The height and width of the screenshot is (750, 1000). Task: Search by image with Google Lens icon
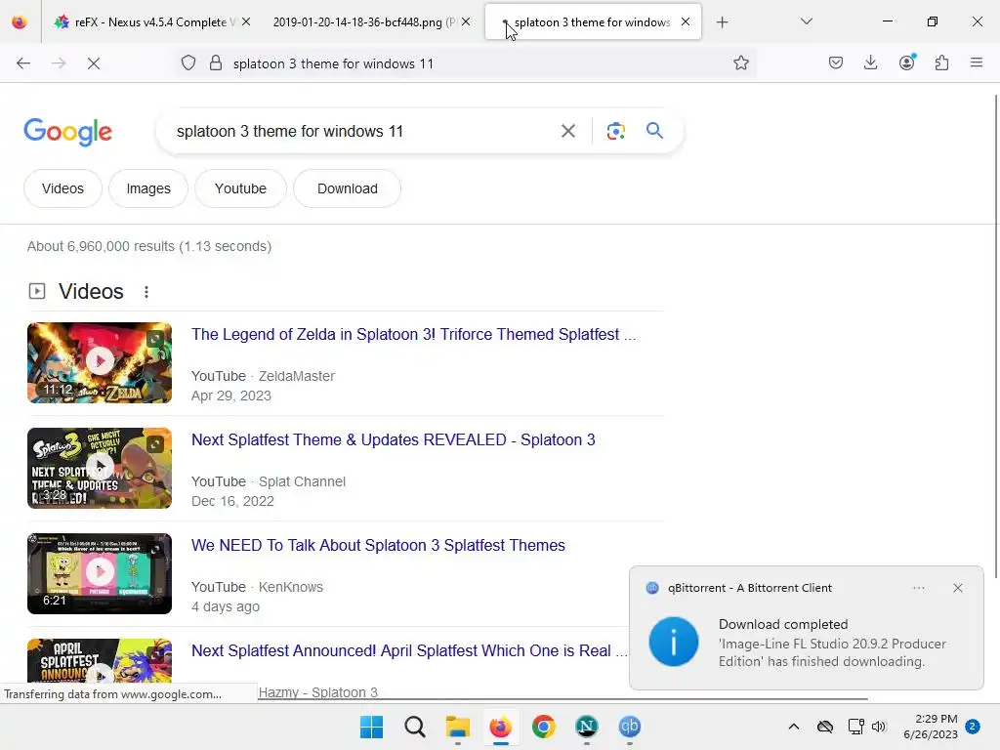tap(615, 131)
